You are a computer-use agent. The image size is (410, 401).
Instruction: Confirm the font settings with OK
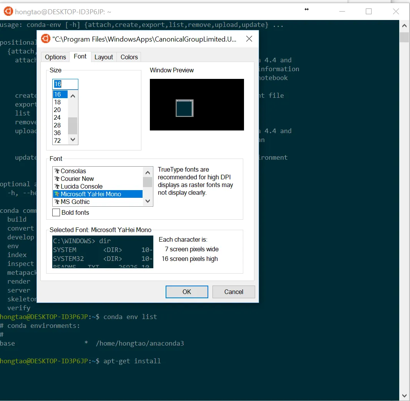pos(187,292)
